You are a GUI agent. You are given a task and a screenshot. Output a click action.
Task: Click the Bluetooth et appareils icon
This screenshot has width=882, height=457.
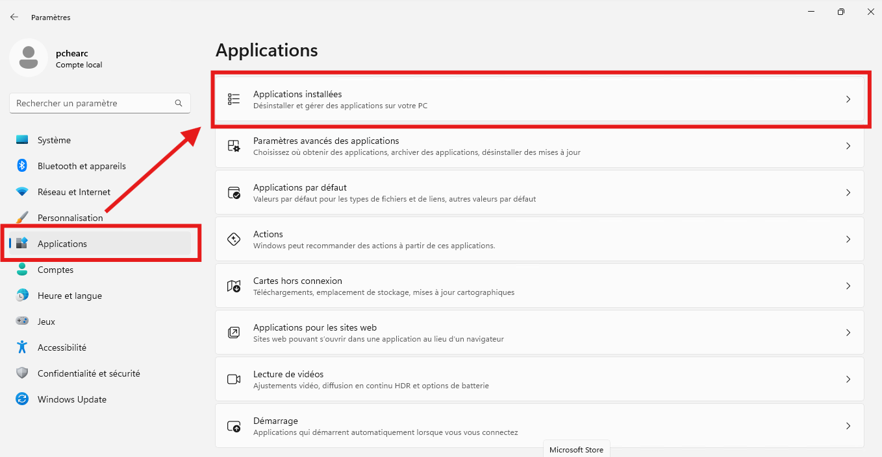[x=22, y=166]
